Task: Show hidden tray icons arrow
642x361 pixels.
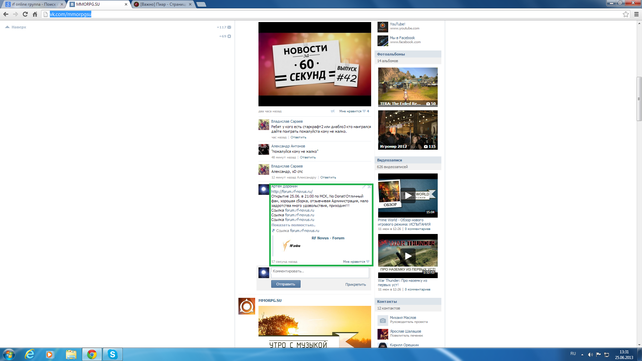Action: tap(582, 355)
